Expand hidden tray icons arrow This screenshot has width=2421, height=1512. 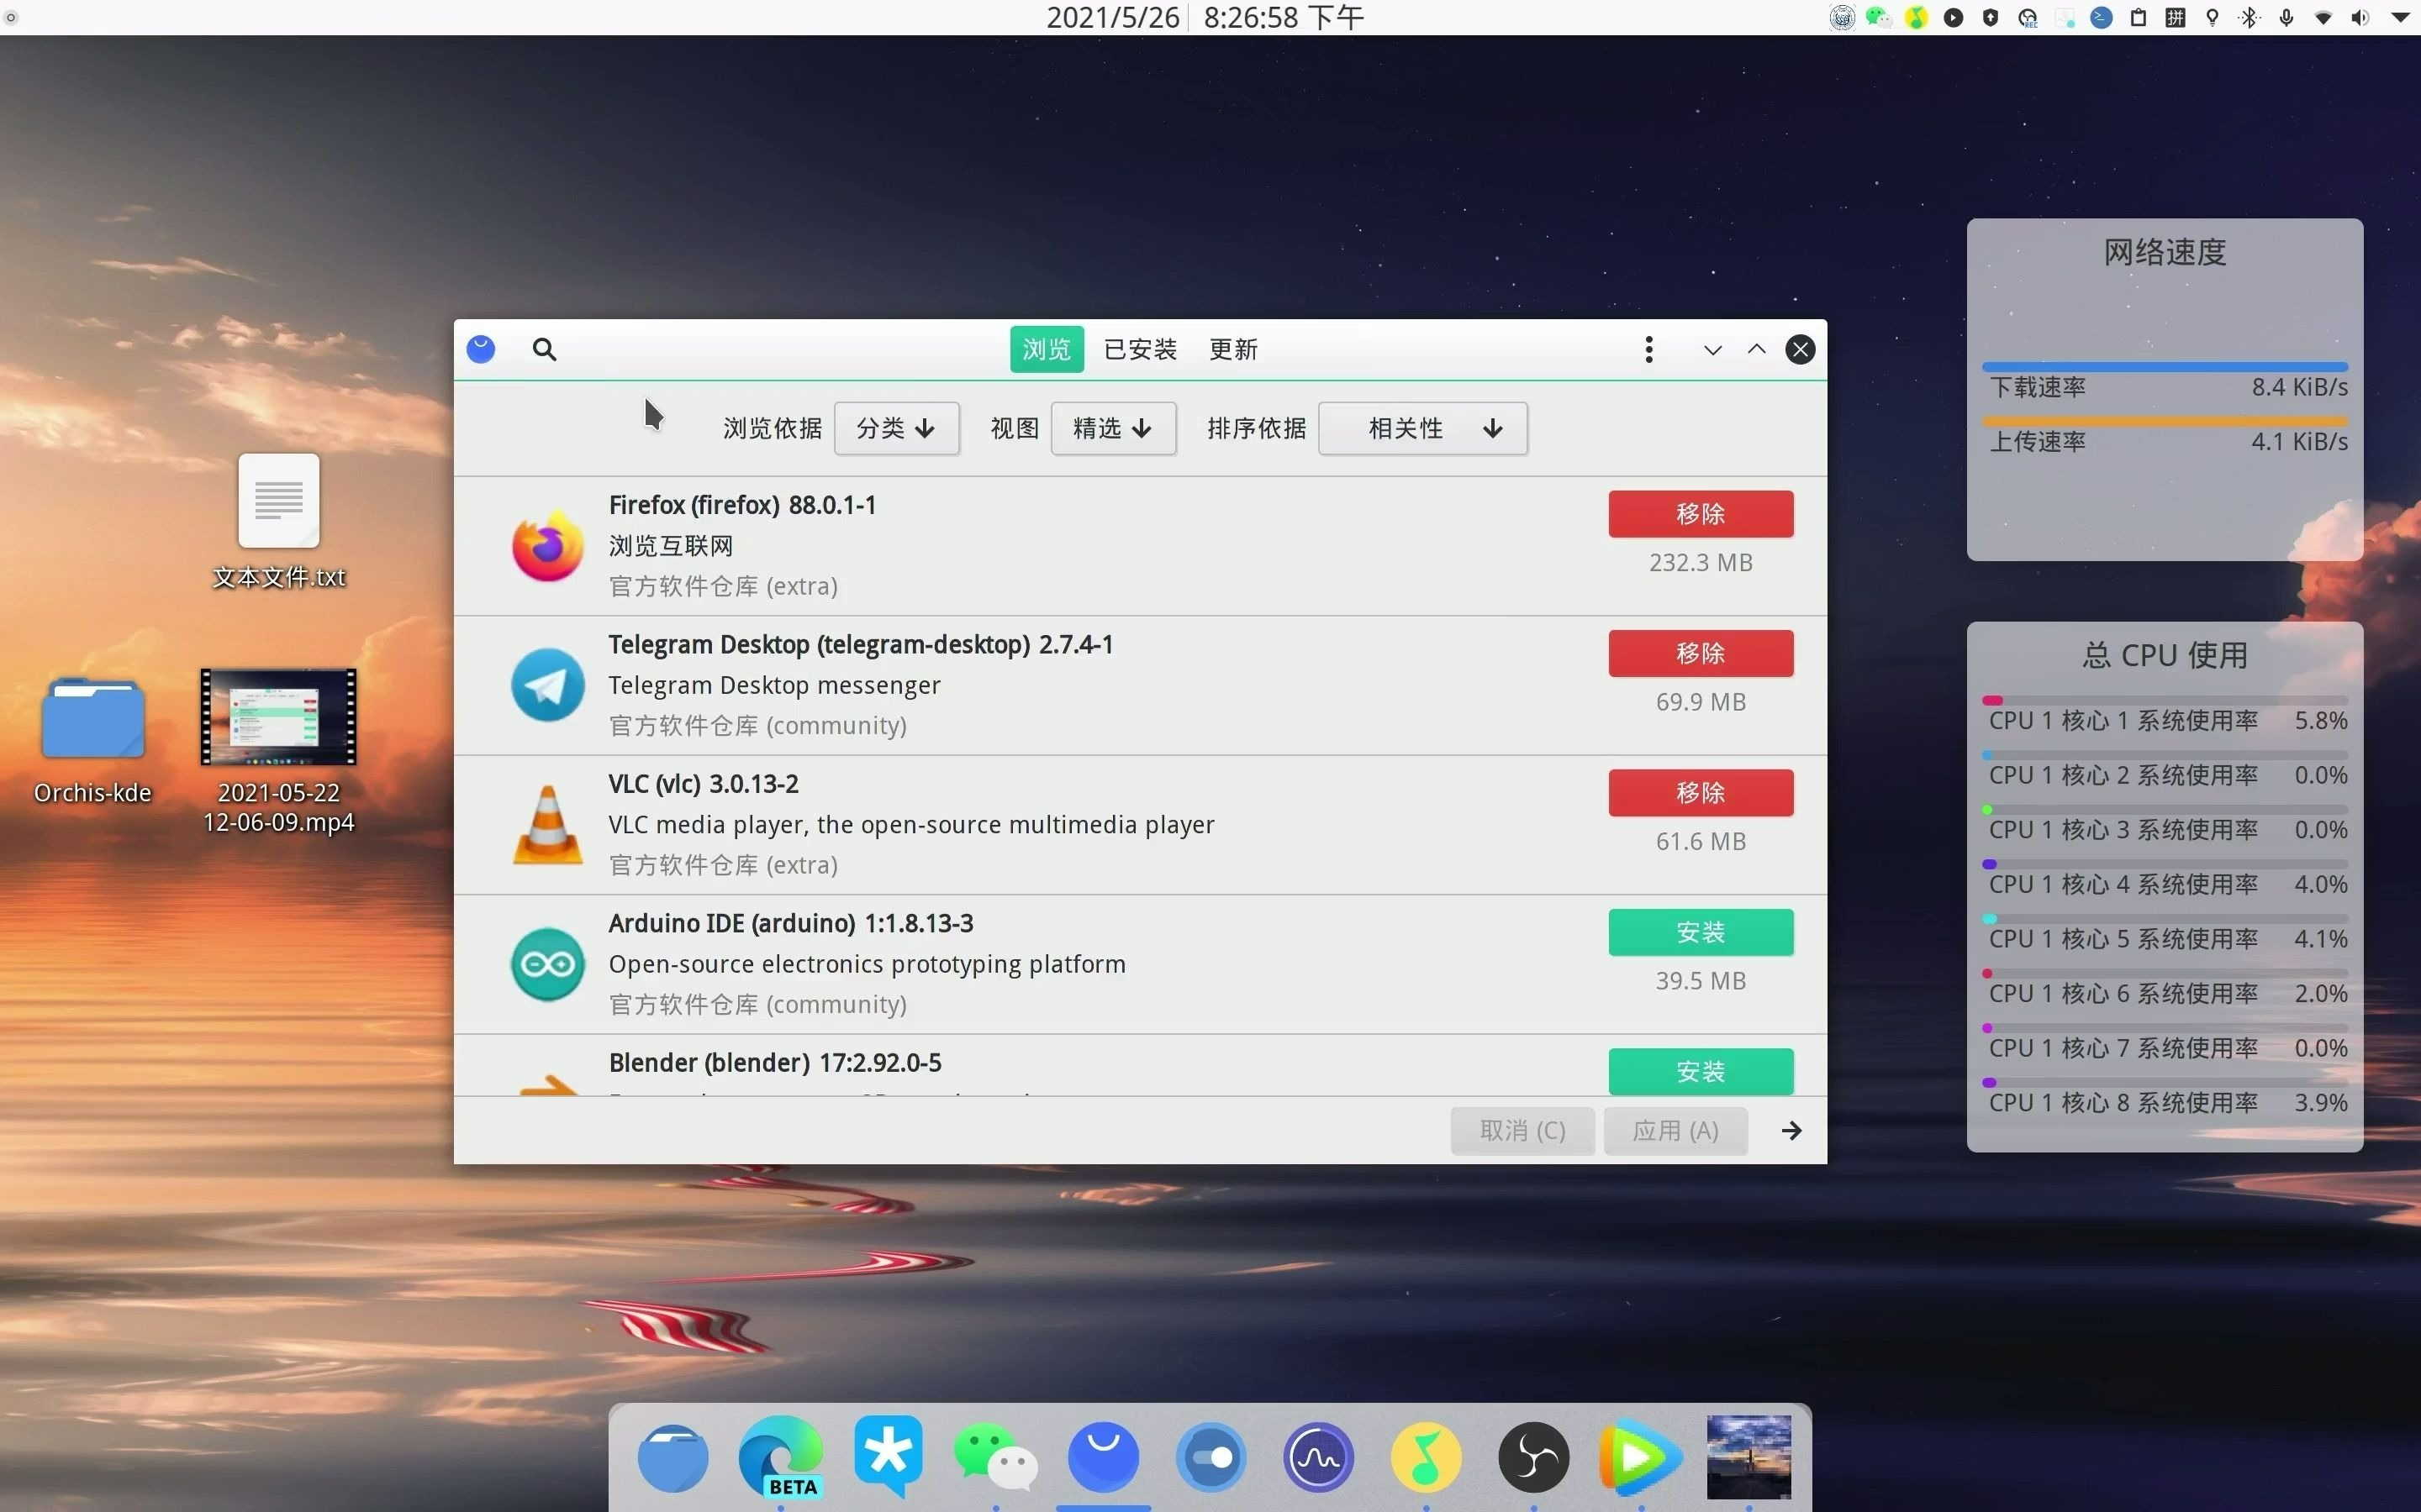2400,17
